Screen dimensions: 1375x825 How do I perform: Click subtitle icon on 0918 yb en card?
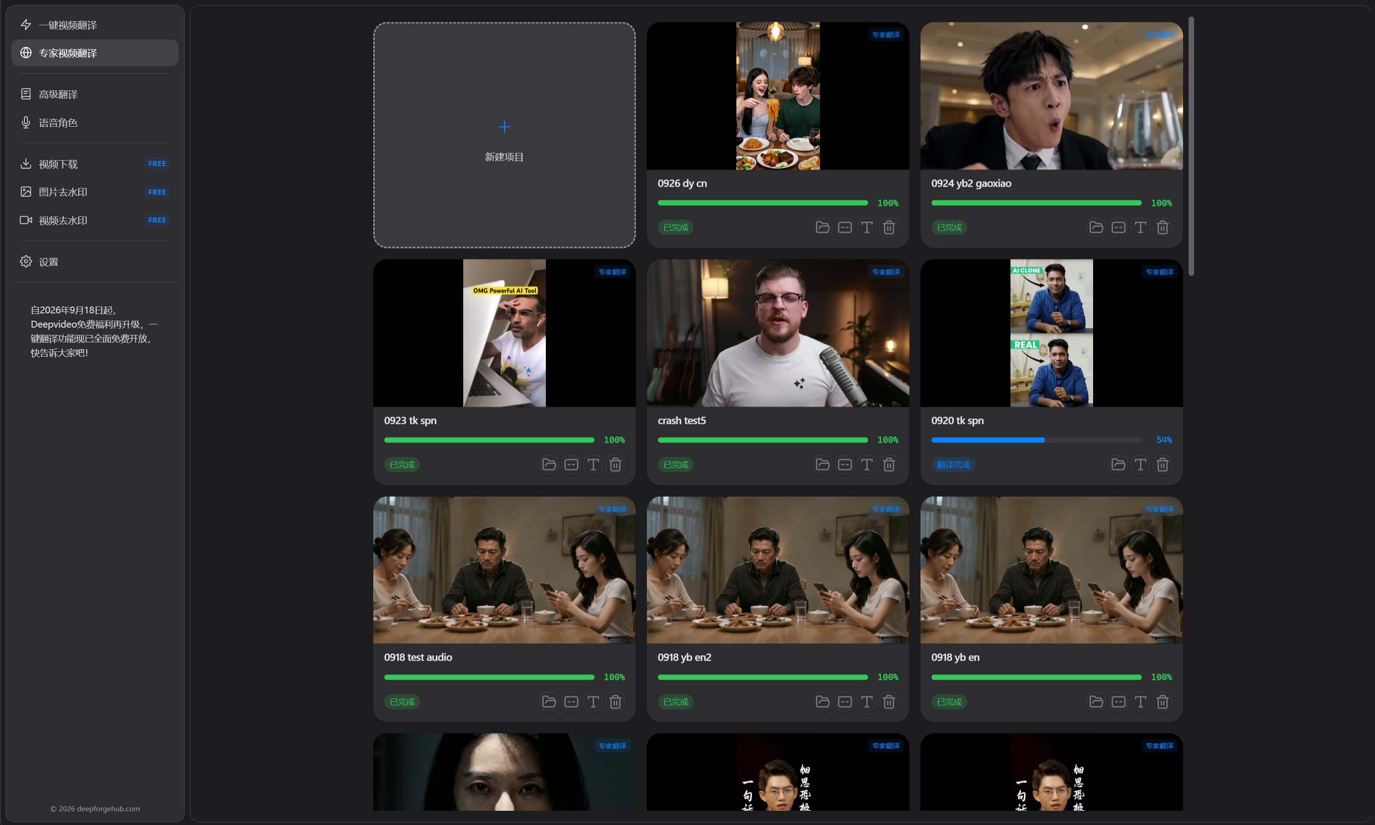(x=1118, y=702)
